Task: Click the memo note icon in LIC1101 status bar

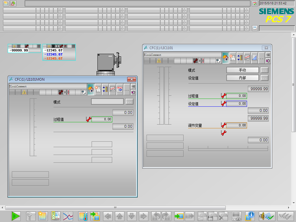Action: coord(219,61)
